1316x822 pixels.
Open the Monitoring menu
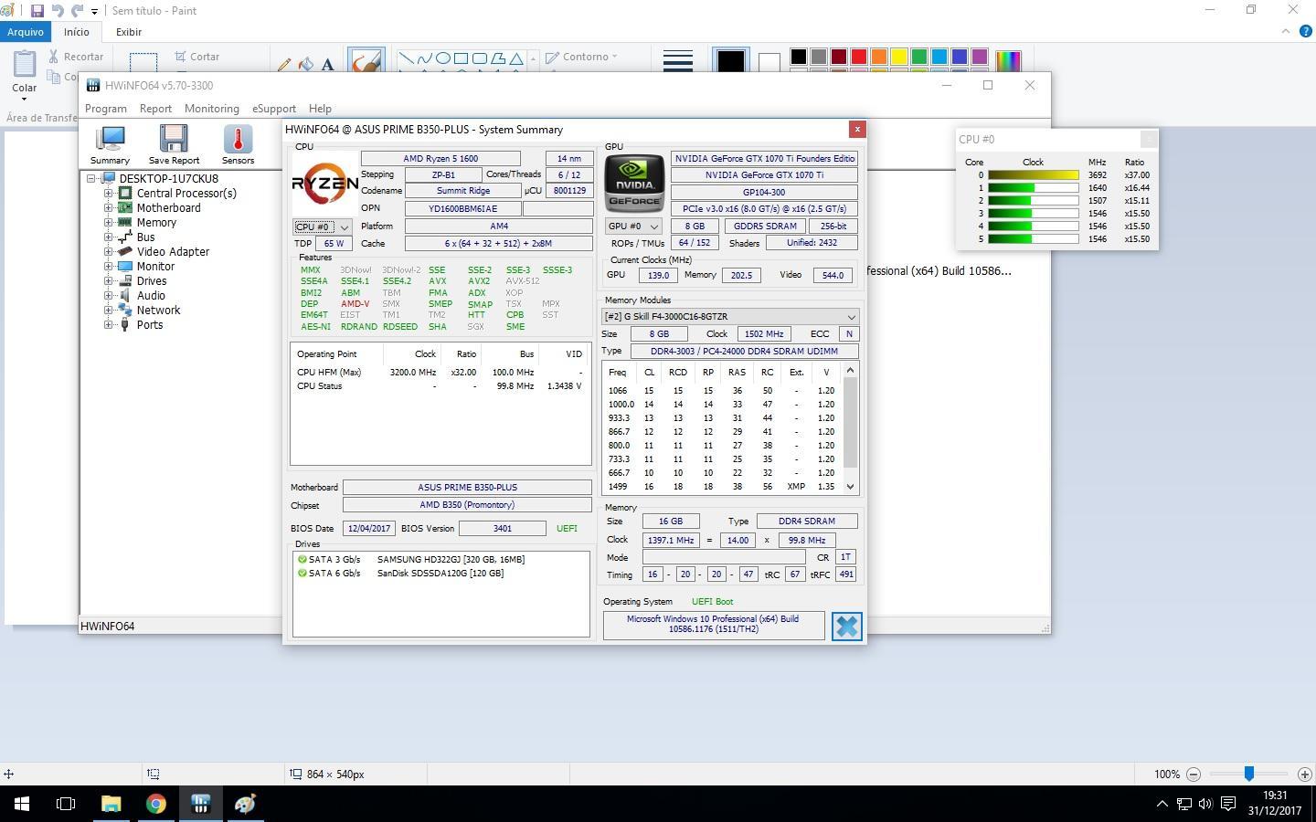click(212, 108)
